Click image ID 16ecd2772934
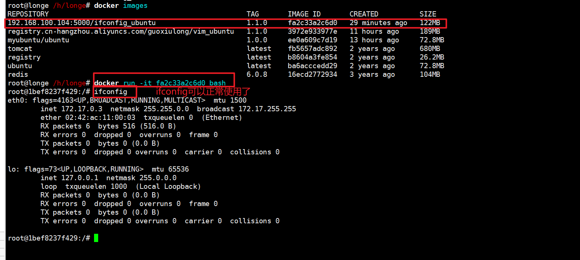This screenshot has width=580, height=260. pyautogui.click(x=312, y=75)
